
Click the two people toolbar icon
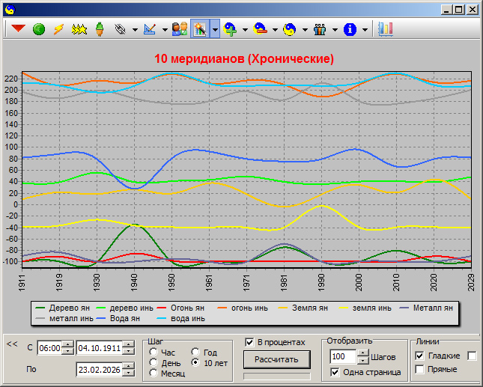click(x=179, y=29)
